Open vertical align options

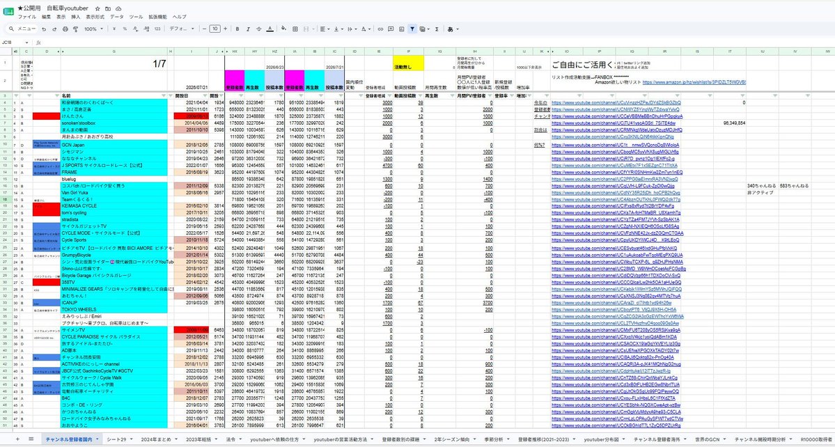coord(338,29)
